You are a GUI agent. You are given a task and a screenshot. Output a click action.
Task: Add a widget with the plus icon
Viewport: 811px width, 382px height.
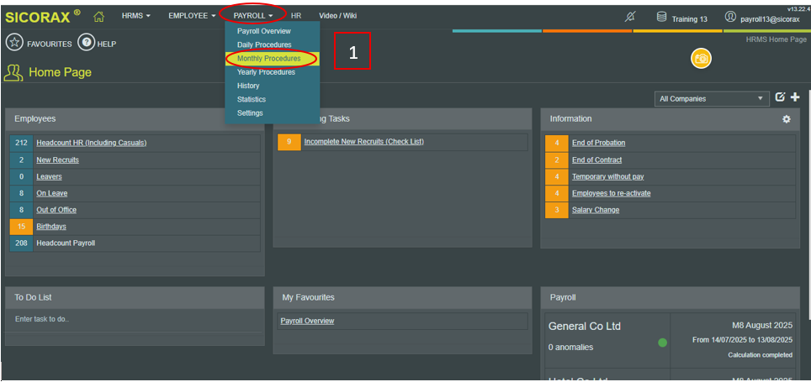[x=795, y=97]
